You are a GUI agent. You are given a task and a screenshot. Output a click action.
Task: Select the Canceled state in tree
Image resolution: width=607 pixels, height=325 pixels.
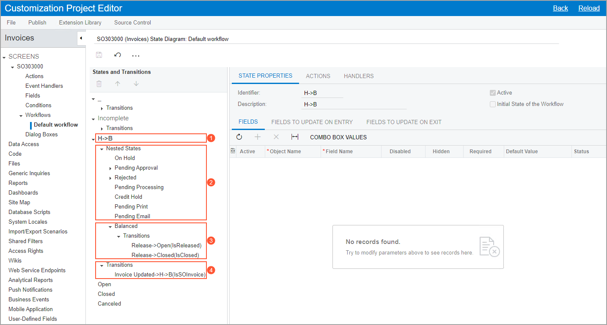[109, 303]
